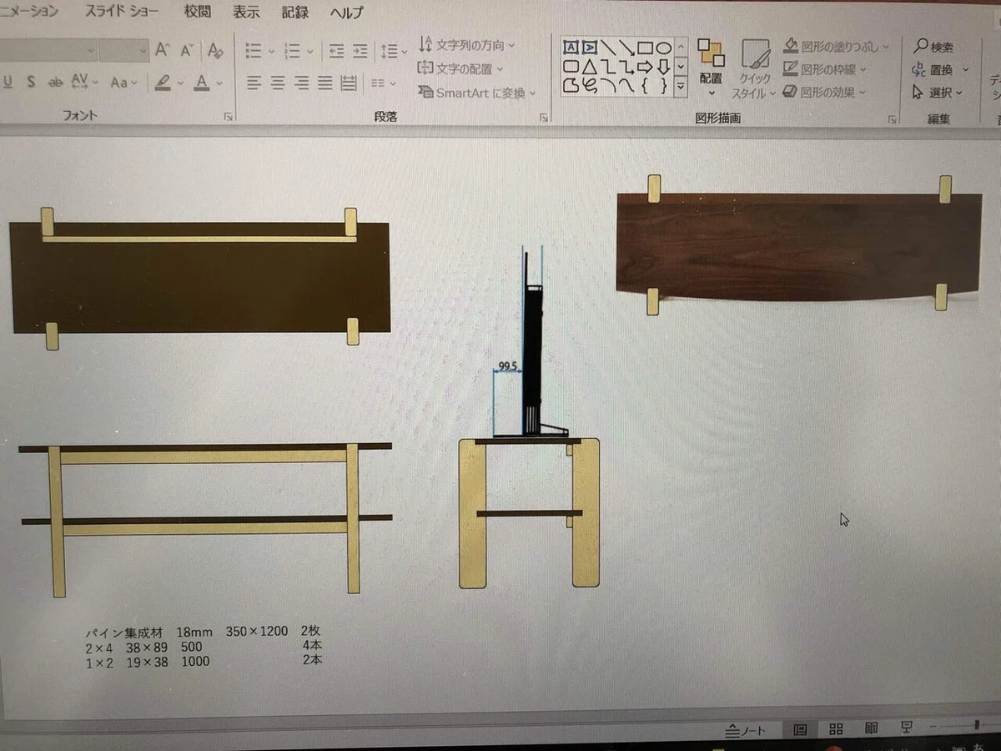The image size is (1001, 751).
Task: Open the 選択 select menu
Action: (x=938, y=93)
